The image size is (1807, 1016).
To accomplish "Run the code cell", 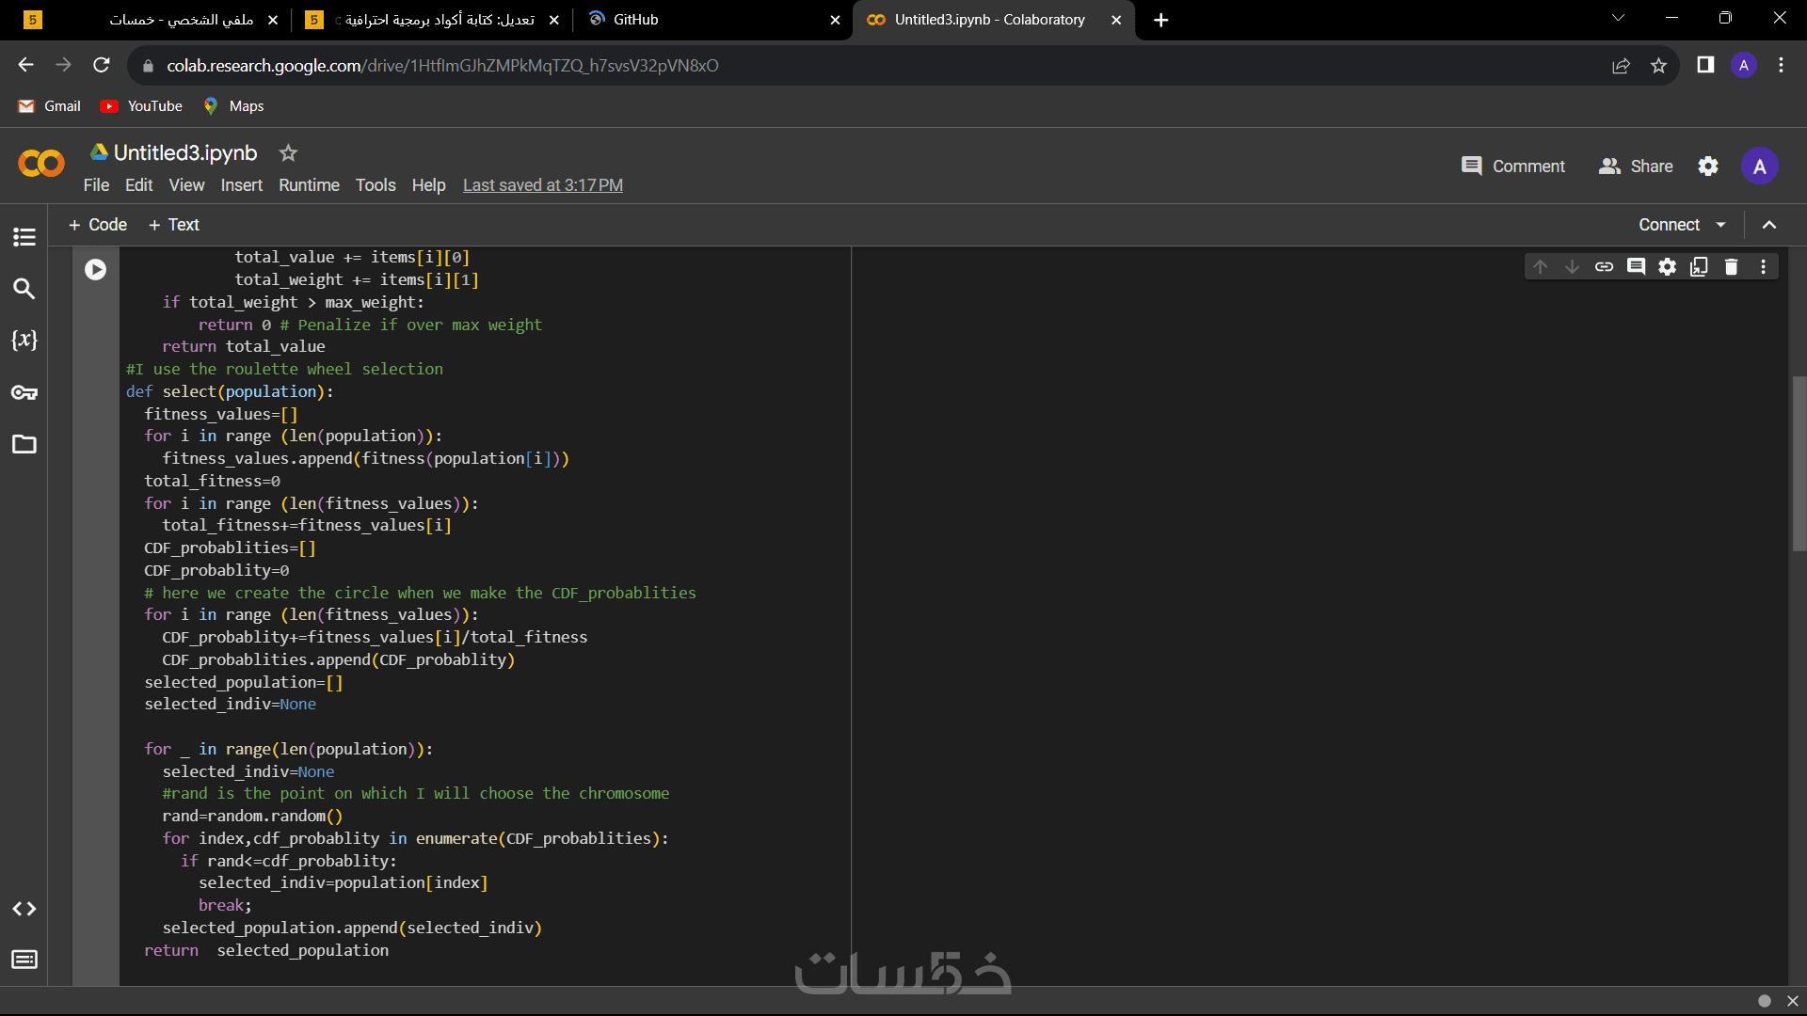I will (95, 270).
